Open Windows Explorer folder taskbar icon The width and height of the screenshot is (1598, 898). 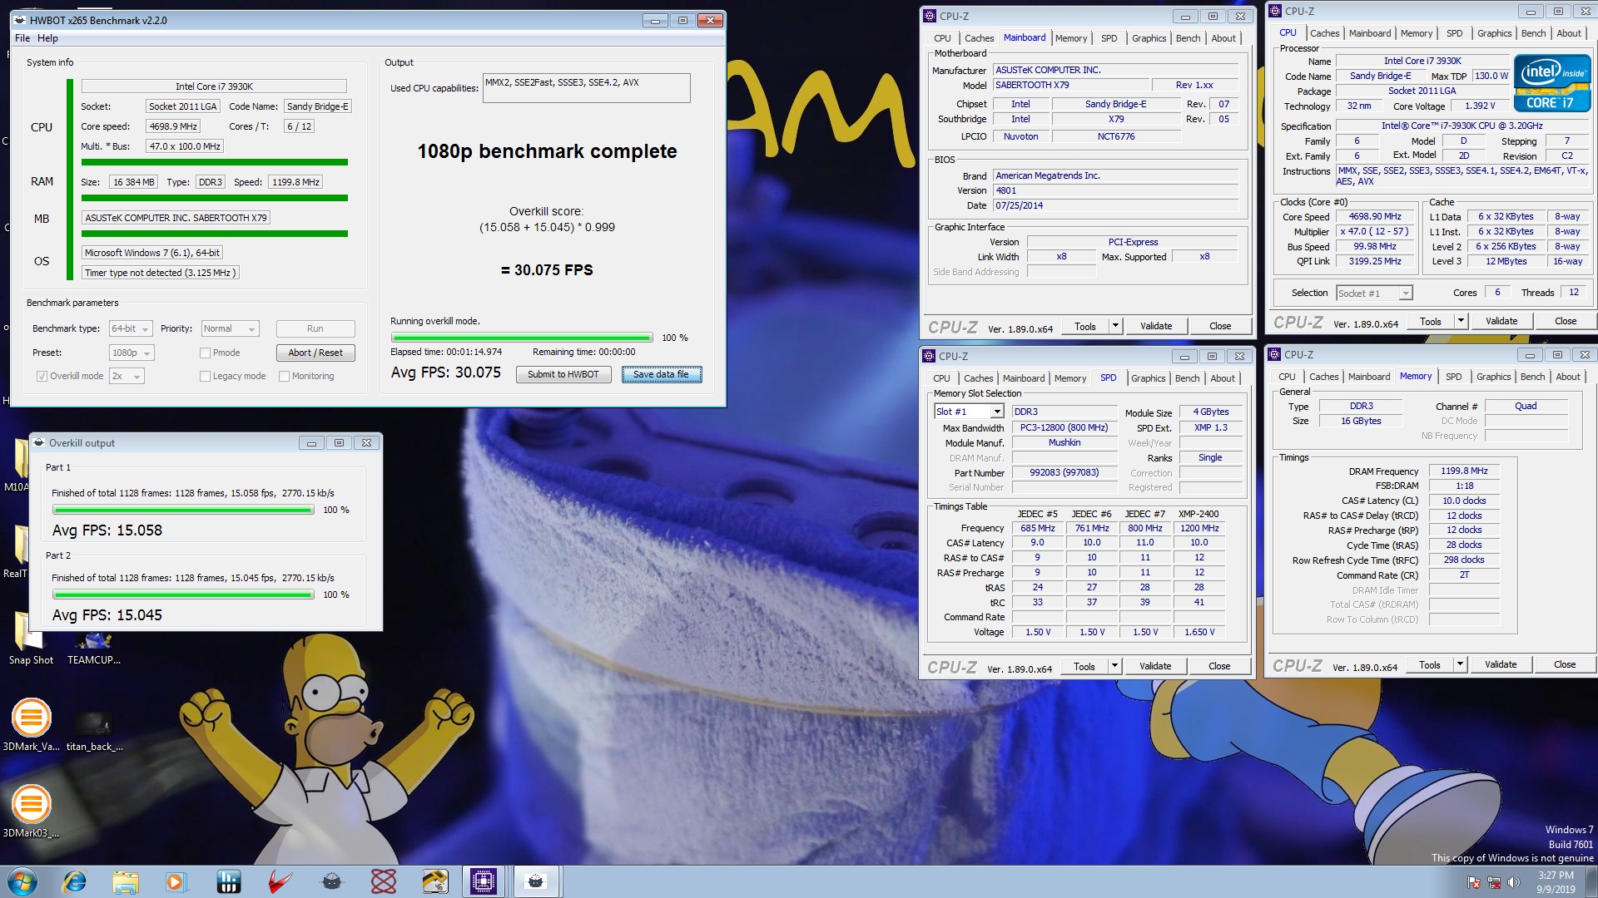(126, 881)
